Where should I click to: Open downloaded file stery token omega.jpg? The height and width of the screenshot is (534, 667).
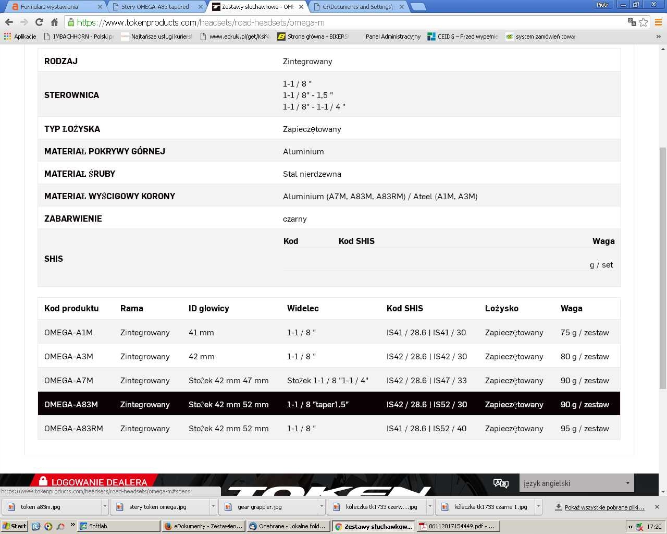tap(160, 506)
